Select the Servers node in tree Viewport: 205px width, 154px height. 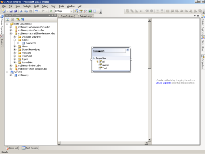coord(18,72)
